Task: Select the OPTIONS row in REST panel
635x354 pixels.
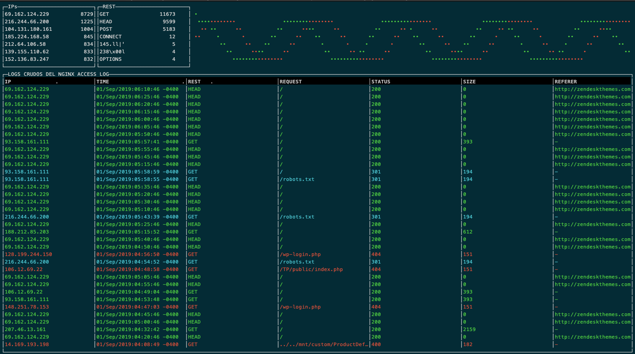Action: pyautogui.click(x=138, y=59)
